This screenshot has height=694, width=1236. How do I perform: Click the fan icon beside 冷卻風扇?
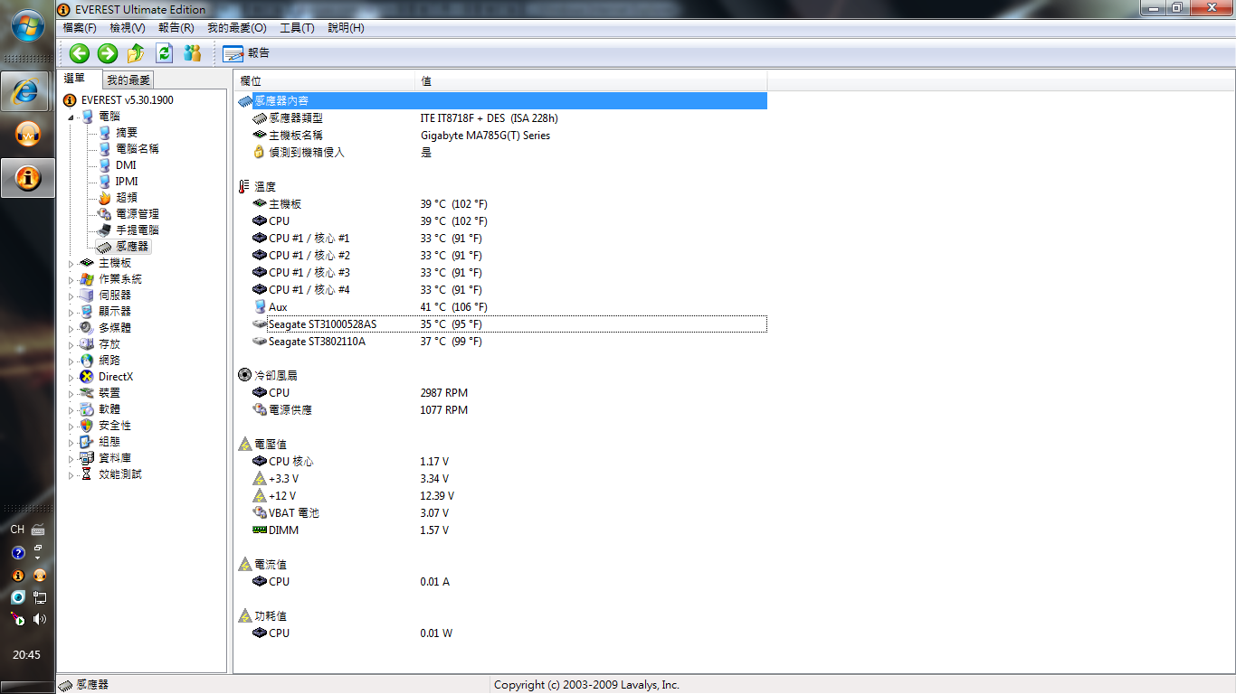coord(245,375)
